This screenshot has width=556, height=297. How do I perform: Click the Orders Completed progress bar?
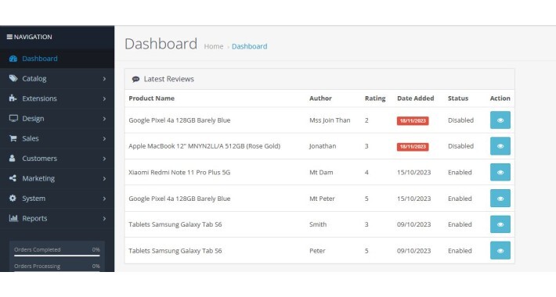[56, 256]
